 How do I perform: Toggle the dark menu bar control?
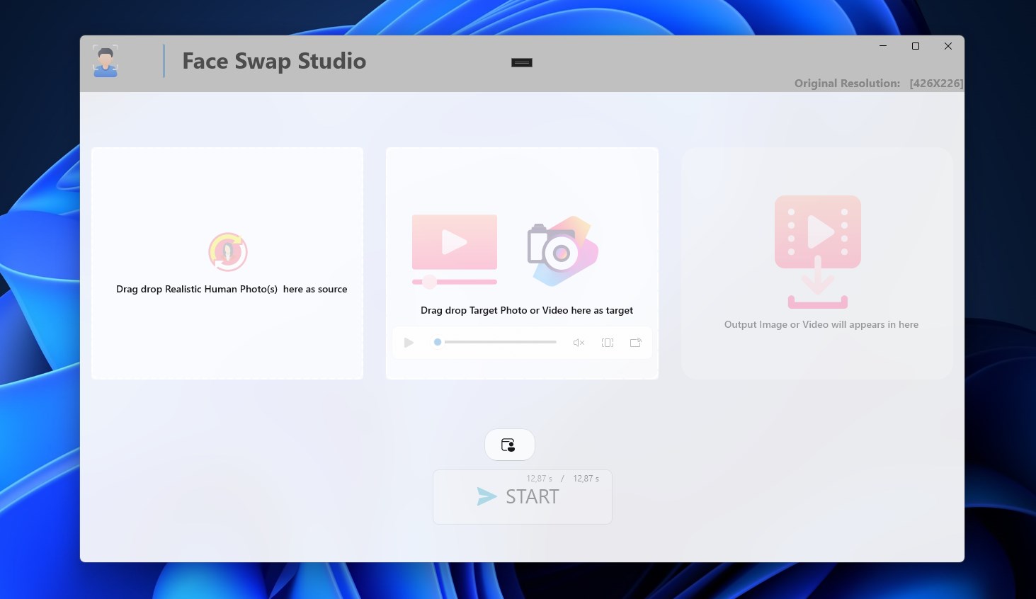pyautogui.click(x=522, y=62)
